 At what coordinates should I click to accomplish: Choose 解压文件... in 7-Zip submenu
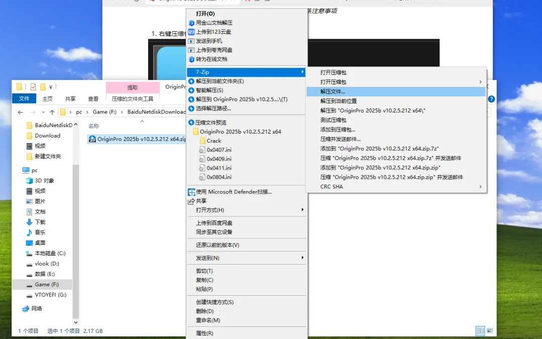click(x=396, y=92)
